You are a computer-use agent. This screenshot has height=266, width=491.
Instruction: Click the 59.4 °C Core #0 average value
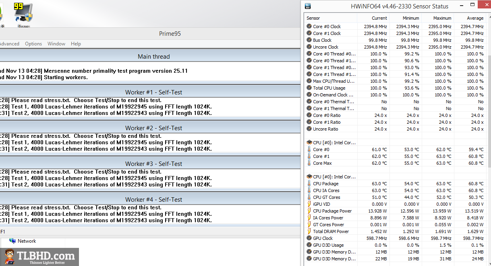476,149
